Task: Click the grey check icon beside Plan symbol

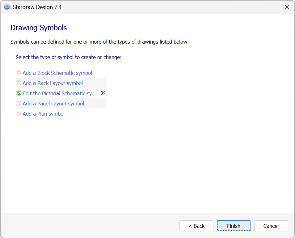Action: 19,113
